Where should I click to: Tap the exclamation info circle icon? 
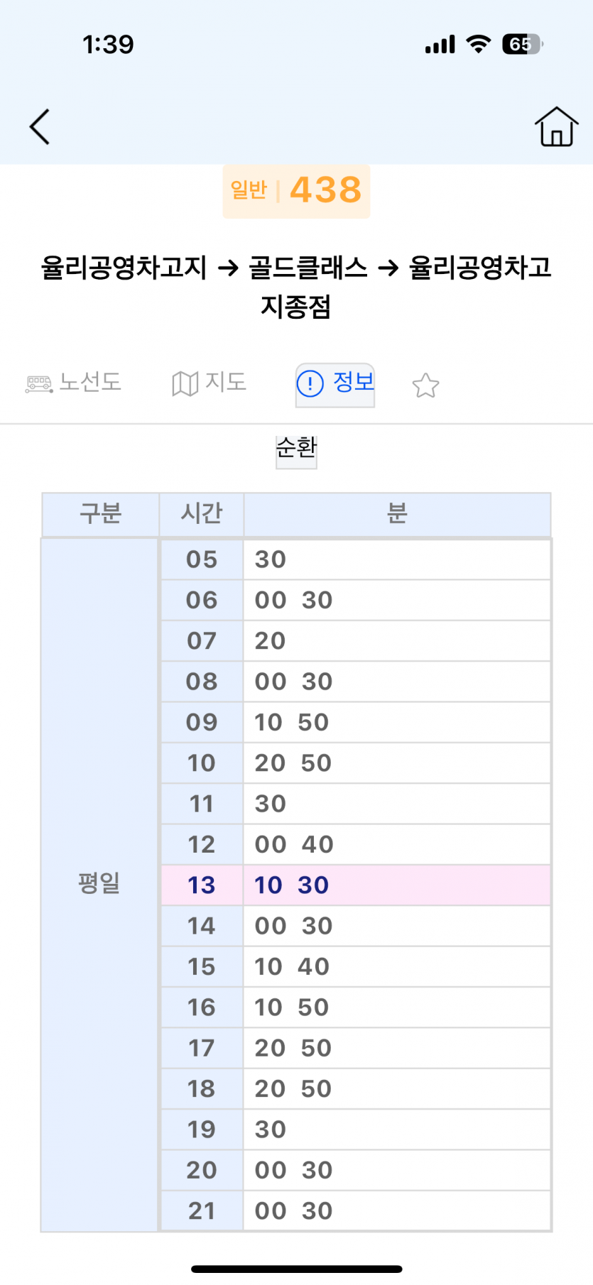310,384
